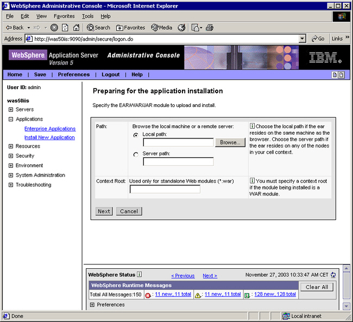This screenshot has width=353, height=322.
Task: Click the Previous link in WebSphere Status
Action: tap(183, 276)
